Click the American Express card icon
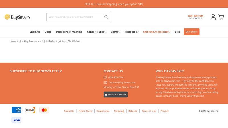 (x=17, y=110)
